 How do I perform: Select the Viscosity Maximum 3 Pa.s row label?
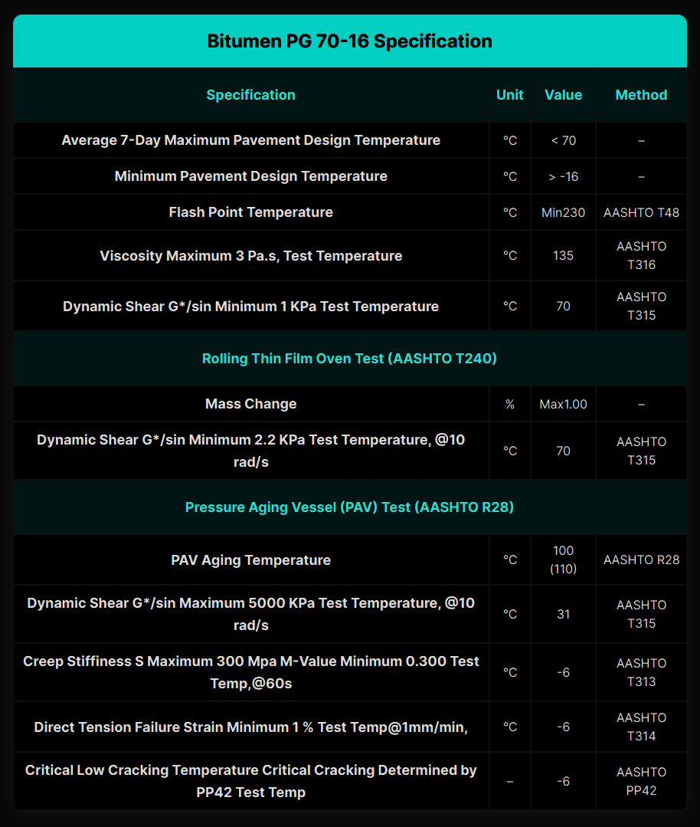pos(250,256)
